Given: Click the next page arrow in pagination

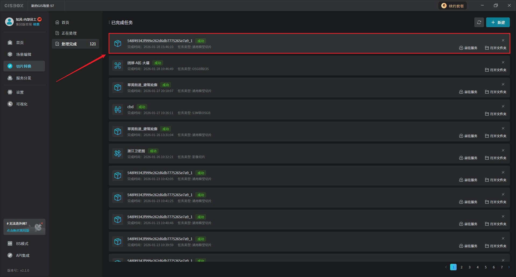Looking at the screenshot, I should pyautogui.click(x=509, y=267).
